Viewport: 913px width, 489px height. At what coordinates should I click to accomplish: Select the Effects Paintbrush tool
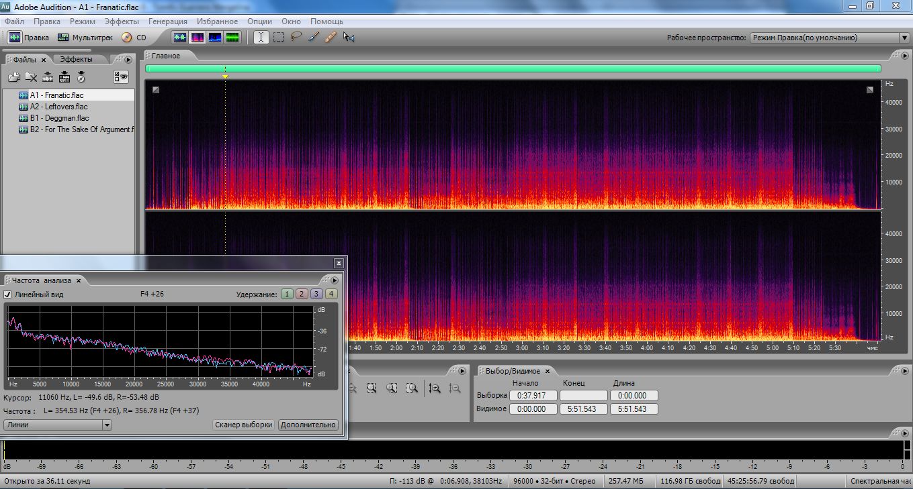coord(313,38)
